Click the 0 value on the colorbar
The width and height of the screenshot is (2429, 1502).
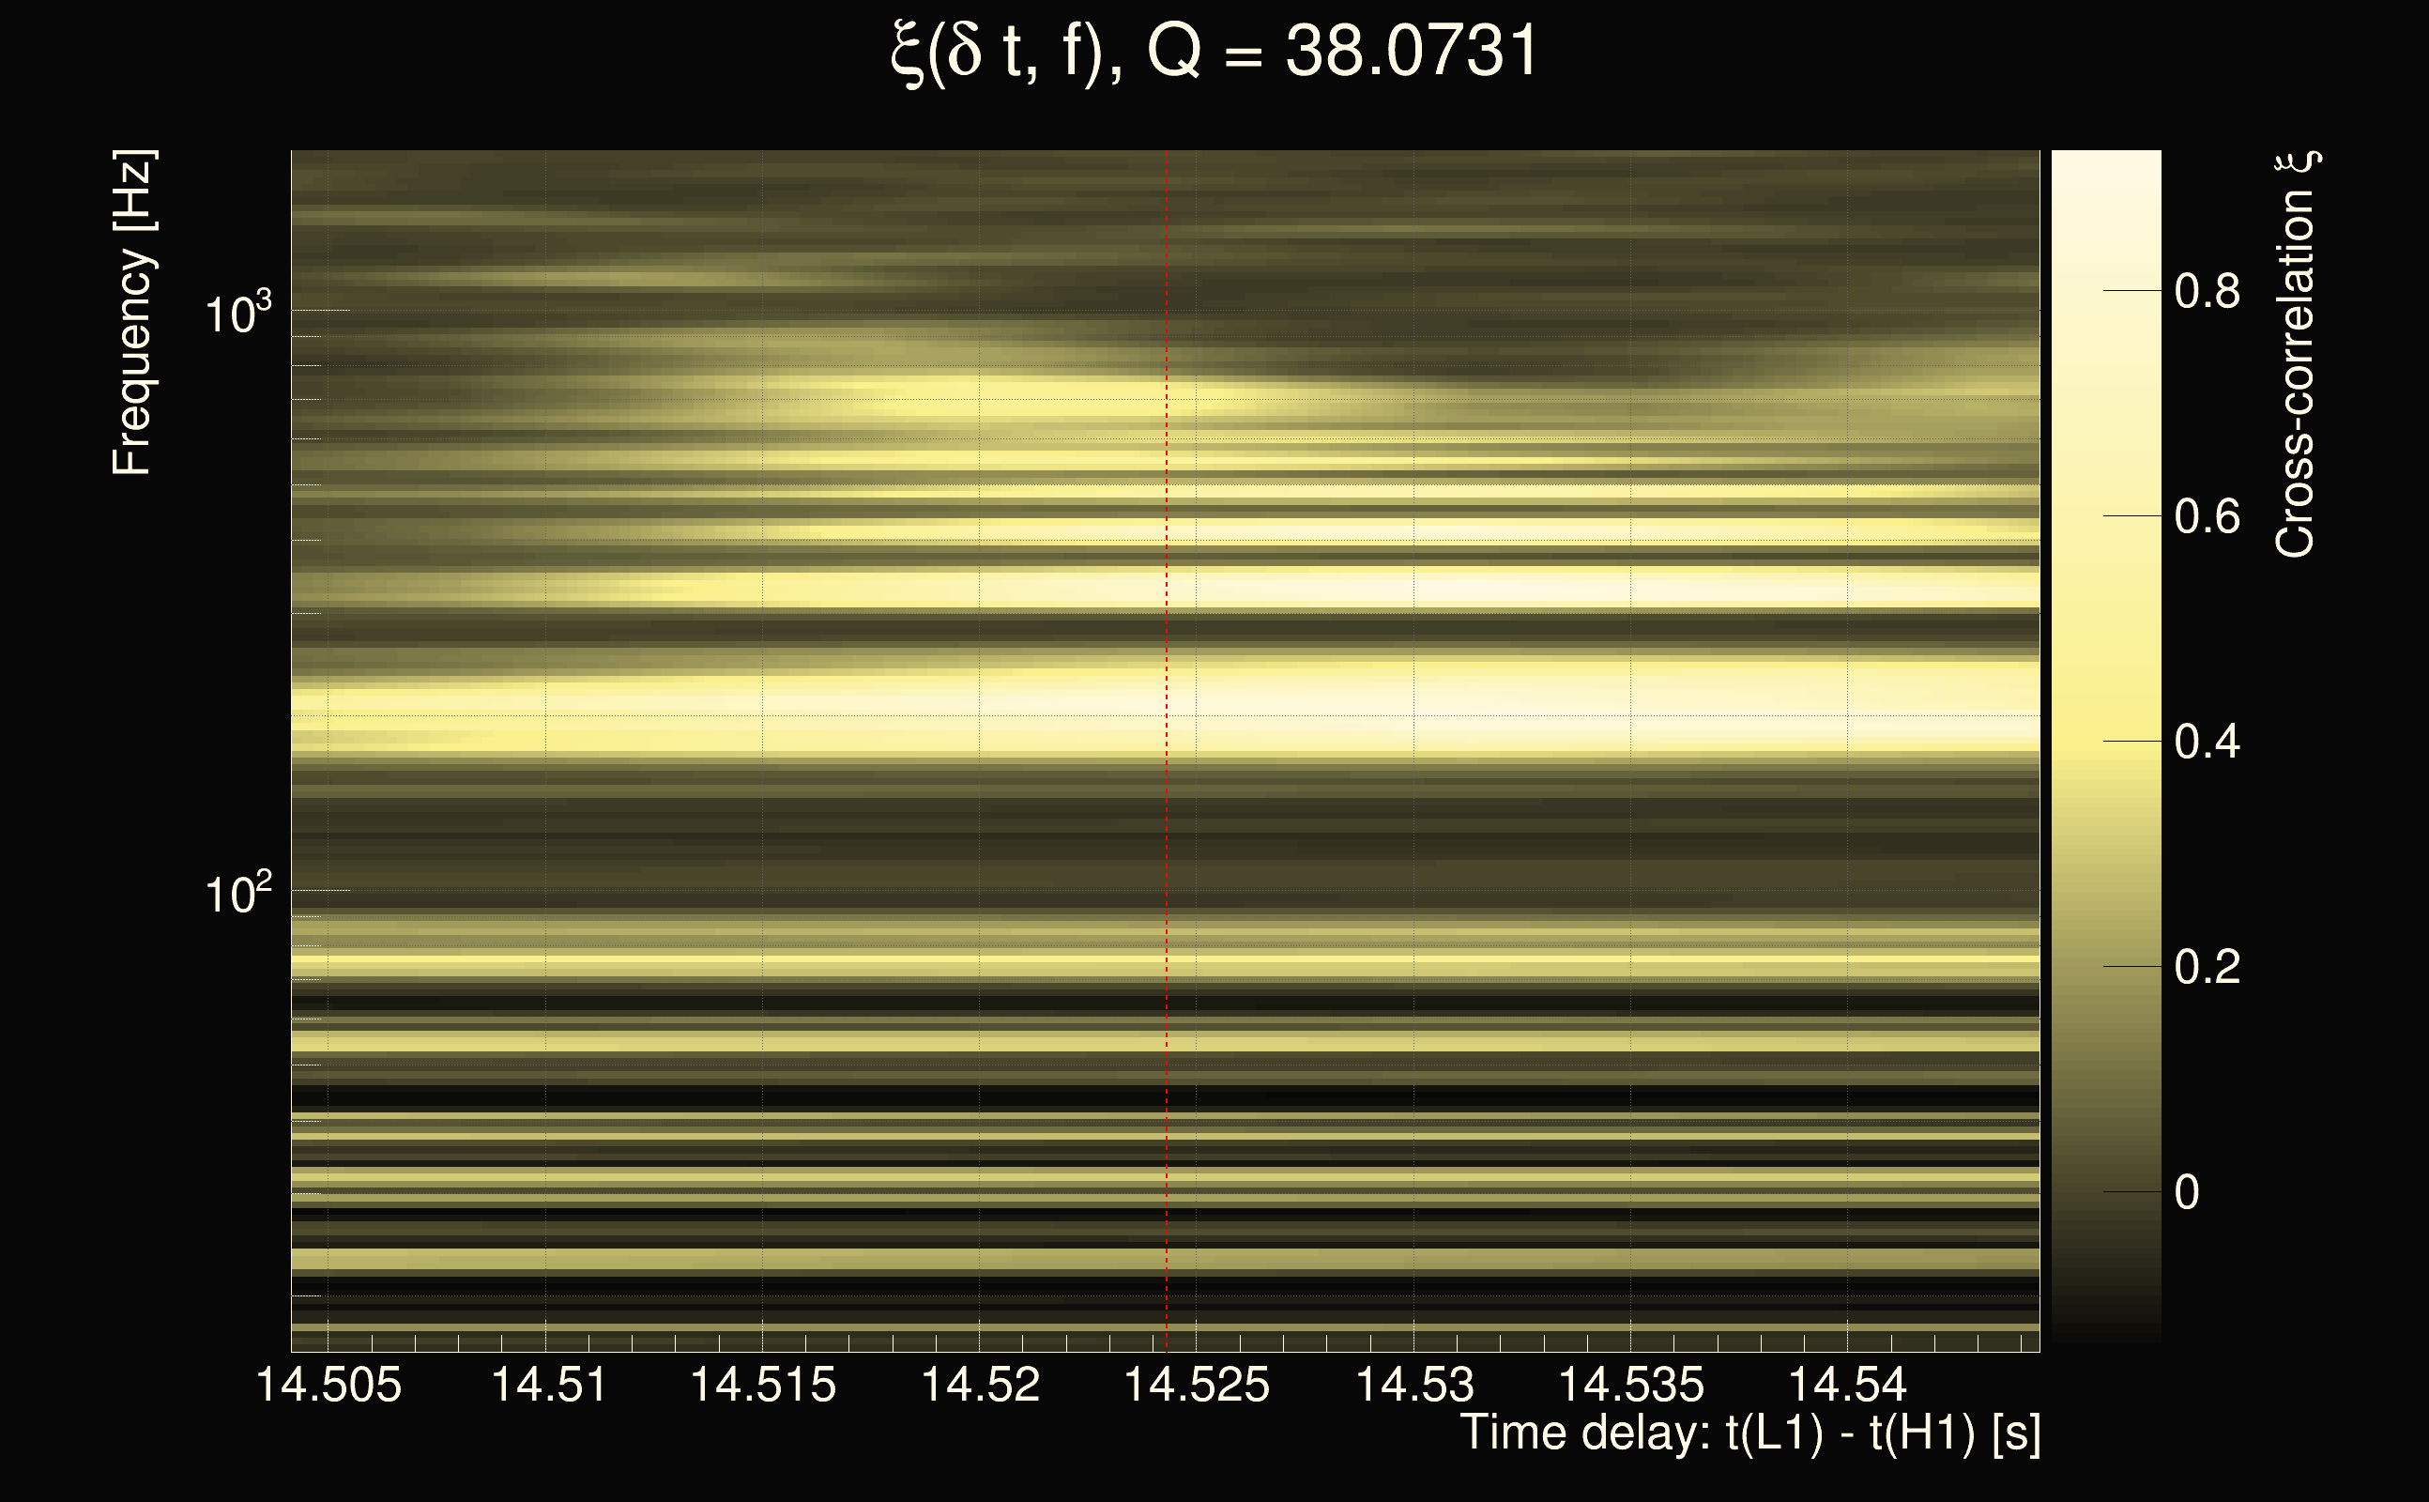click(2187, 1192)
